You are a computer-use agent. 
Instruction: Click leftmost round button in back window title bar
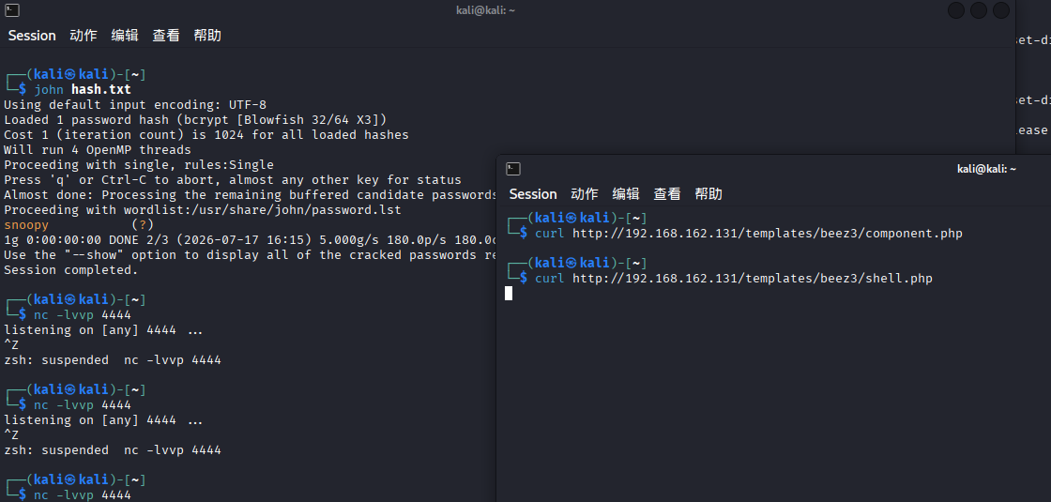pos(956,10)
